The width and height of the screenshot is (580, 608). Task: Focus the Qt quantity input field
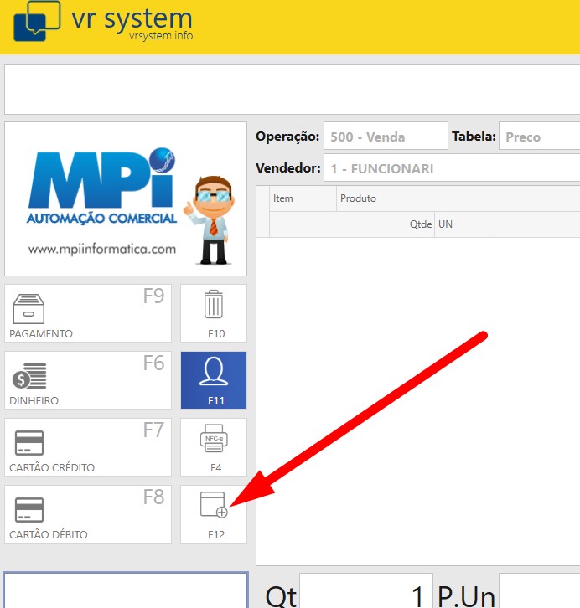365,593
